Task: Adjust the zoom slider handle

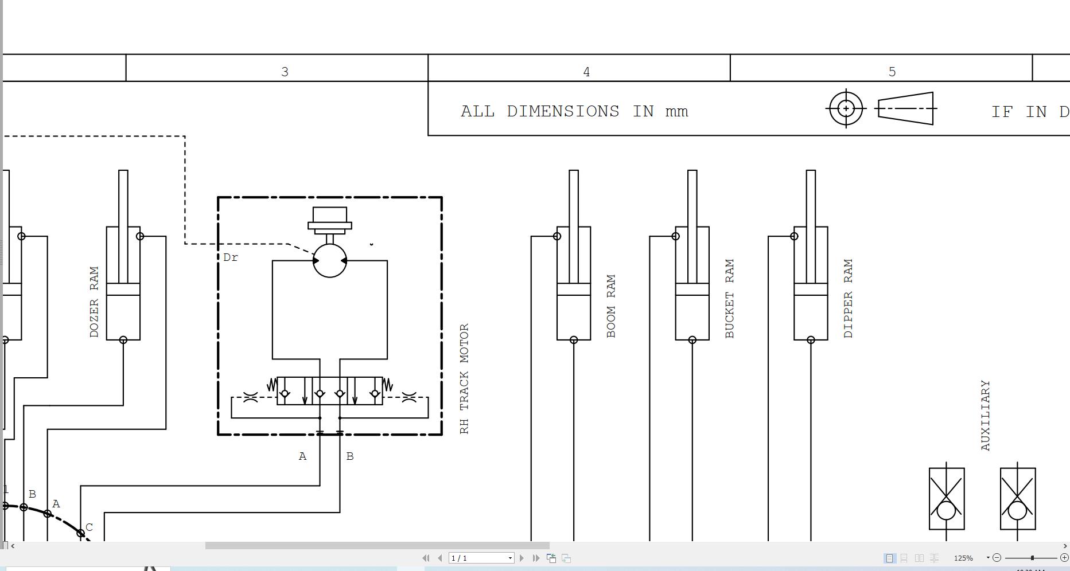Action: (x=1032, y=558)
